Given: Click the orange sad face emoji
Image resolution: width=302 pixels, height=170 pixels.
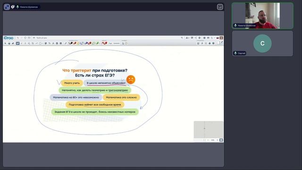Looking at the screenshot, I should [131, 80].
